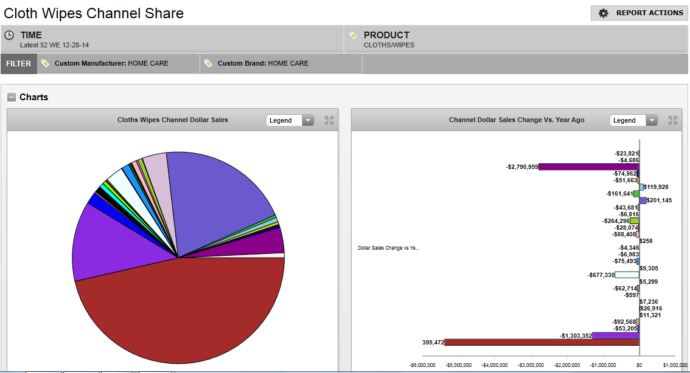Click the REPORT ACTIONS button
This screenshot has width=690, height=373.
(639, 13)
